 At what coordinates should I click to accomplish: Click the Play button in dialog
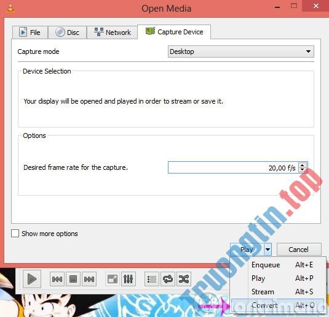click(x=247, y=250)
